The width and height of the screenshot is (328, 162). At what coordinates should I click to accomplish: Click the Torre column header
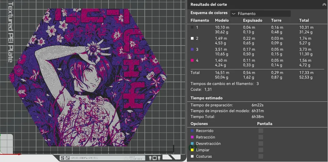click(x=276, y=20)
